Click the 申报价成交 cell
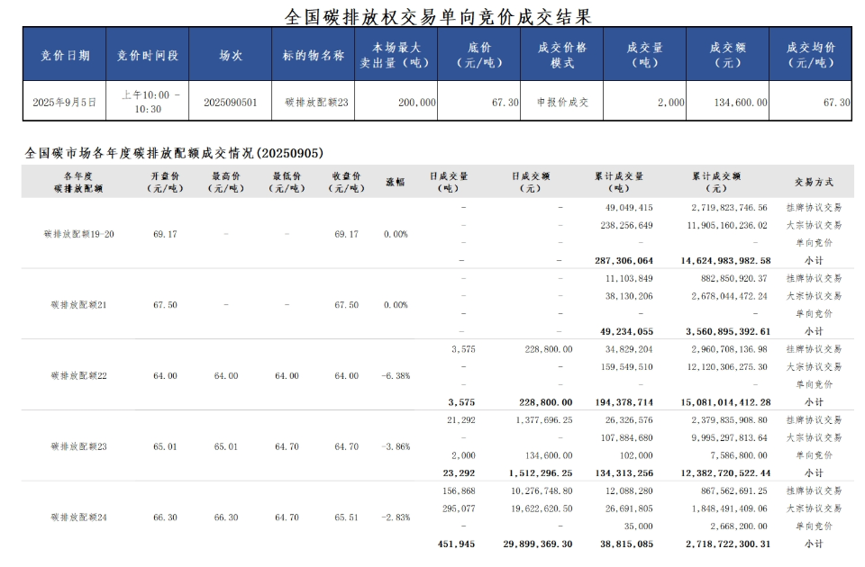The width and height of the screenshot is (865, 567). click(561, 103)
